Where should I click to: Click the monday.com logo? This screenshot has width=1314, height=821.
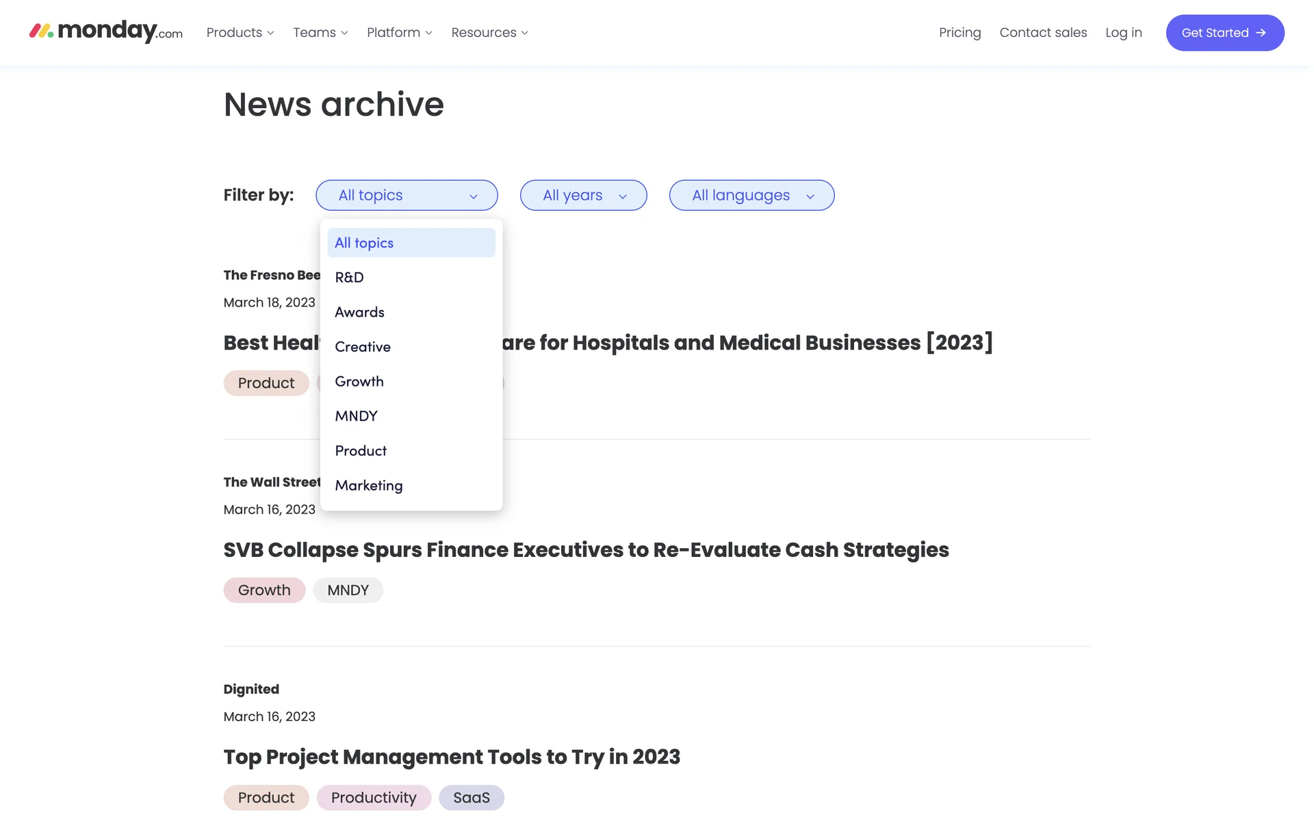pos(106,31)
